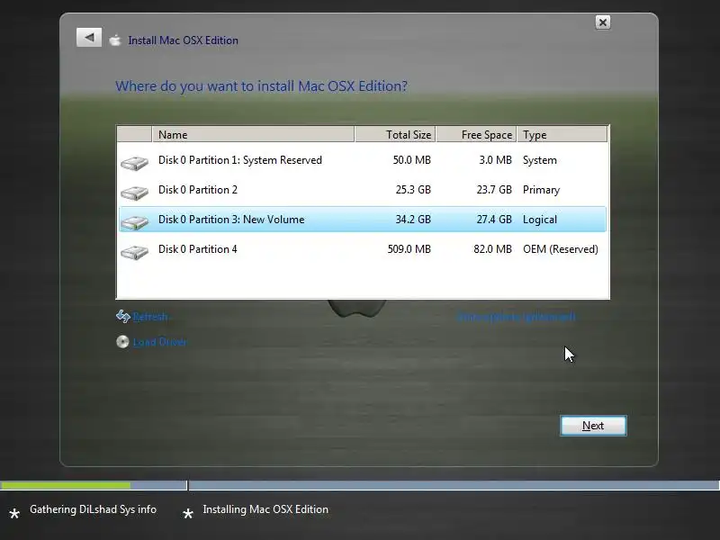This screenshot has width=720, height=540.
Task: Sort partitions by the Name column header
Action: click(253, 134)
